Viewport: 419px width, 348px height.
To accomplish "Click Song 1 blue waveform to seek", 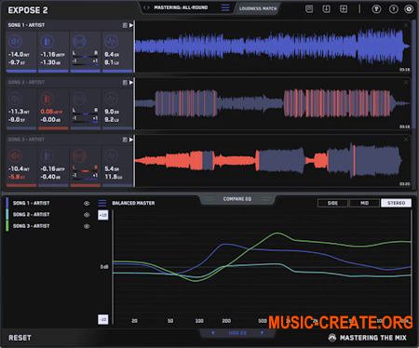I will (273, 47).
